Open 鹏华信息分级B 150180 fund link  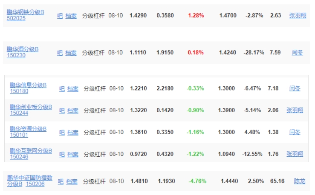28,88
